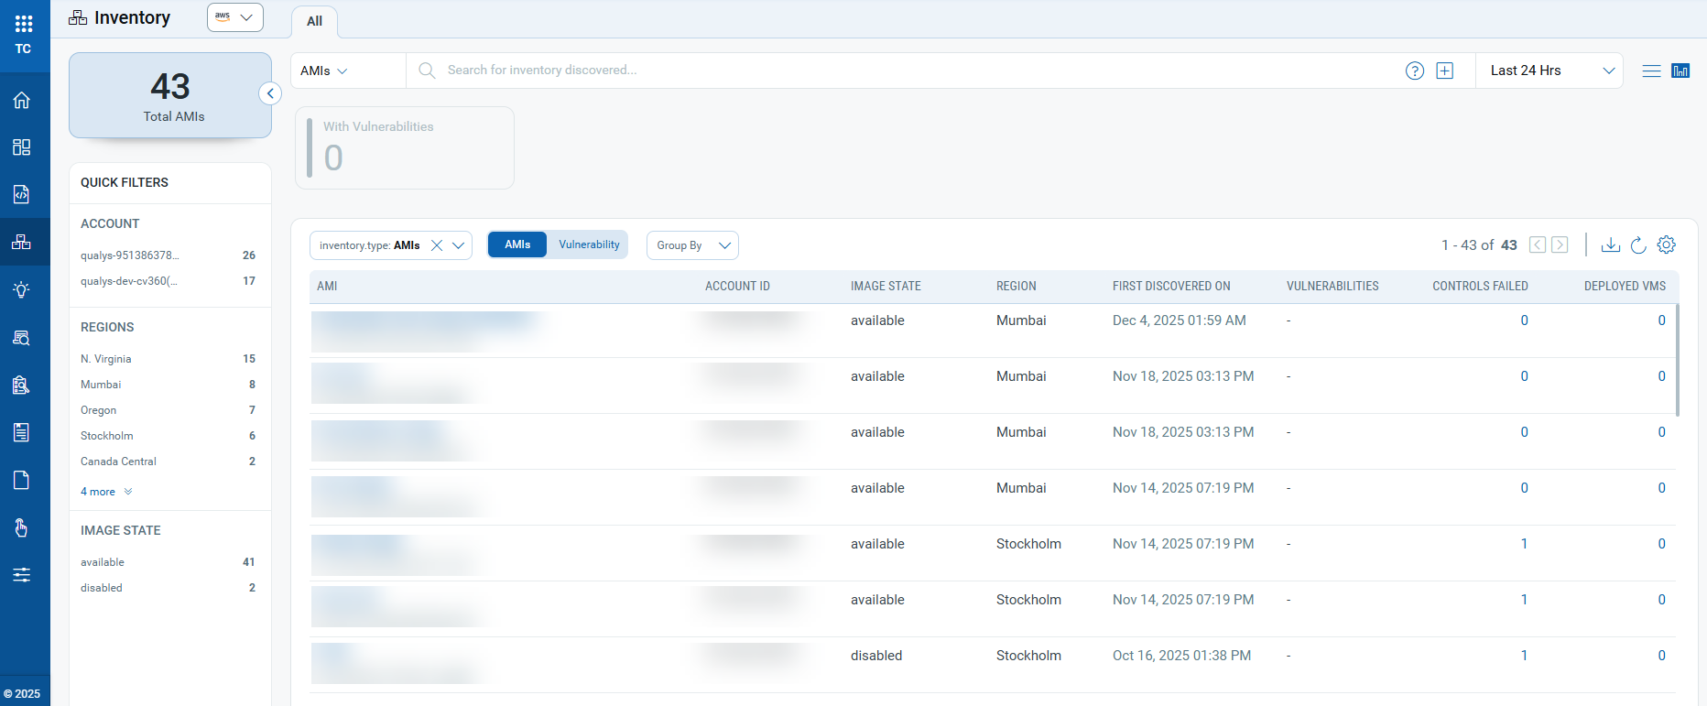
Task: Toggle to Vulnerability view
Action: click(589, 244)
